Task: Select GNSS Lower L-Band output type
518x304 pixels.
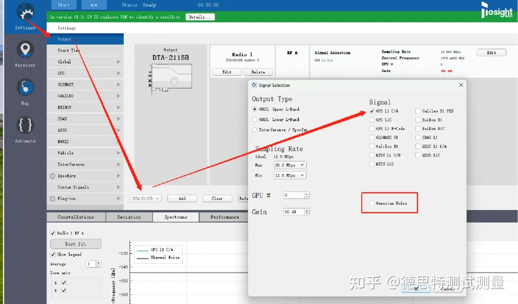Action: click(x=254, y=119)
